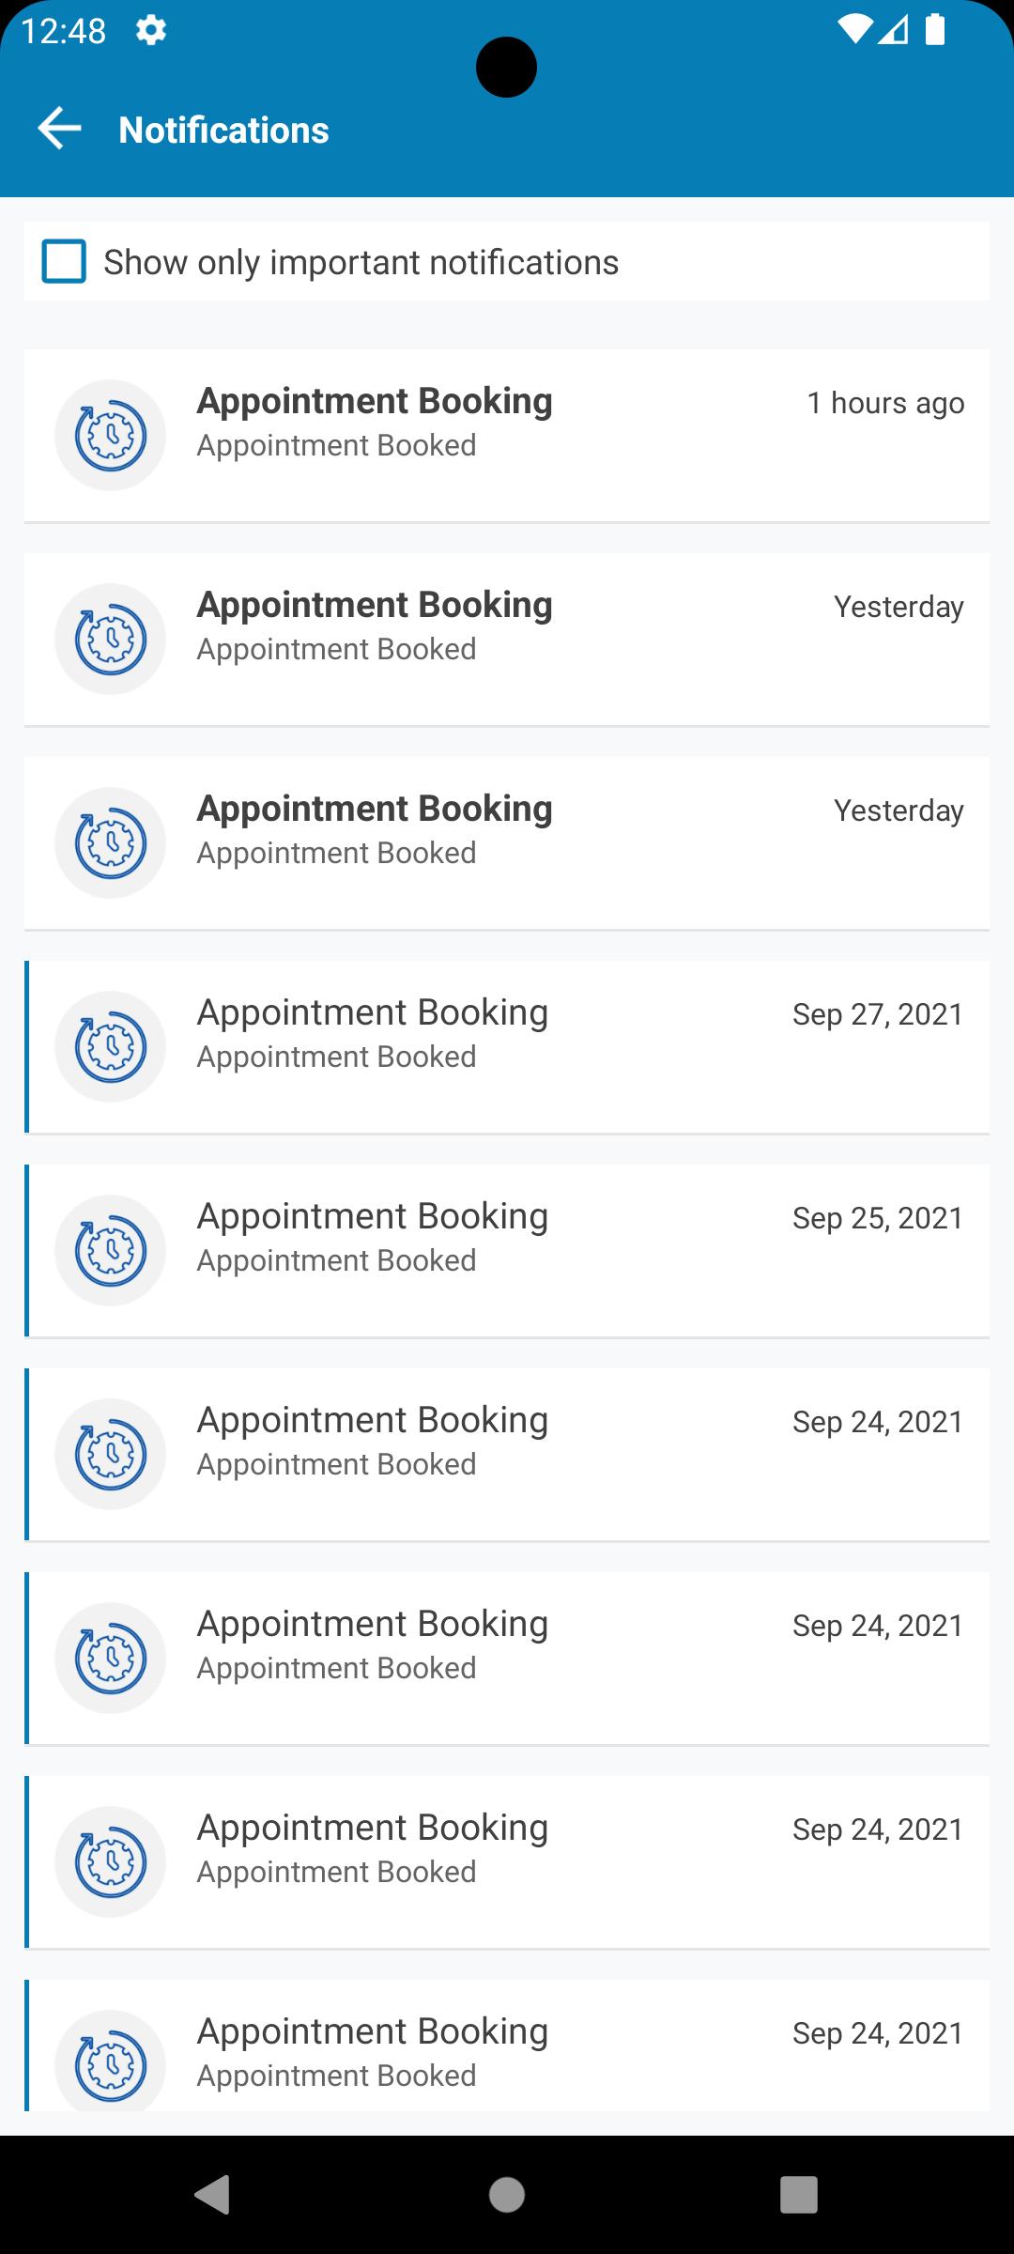Tap clock icon of 1 hours ago notification
The height and width of the screenshot is (2254, 1014).
pos(111,435)
